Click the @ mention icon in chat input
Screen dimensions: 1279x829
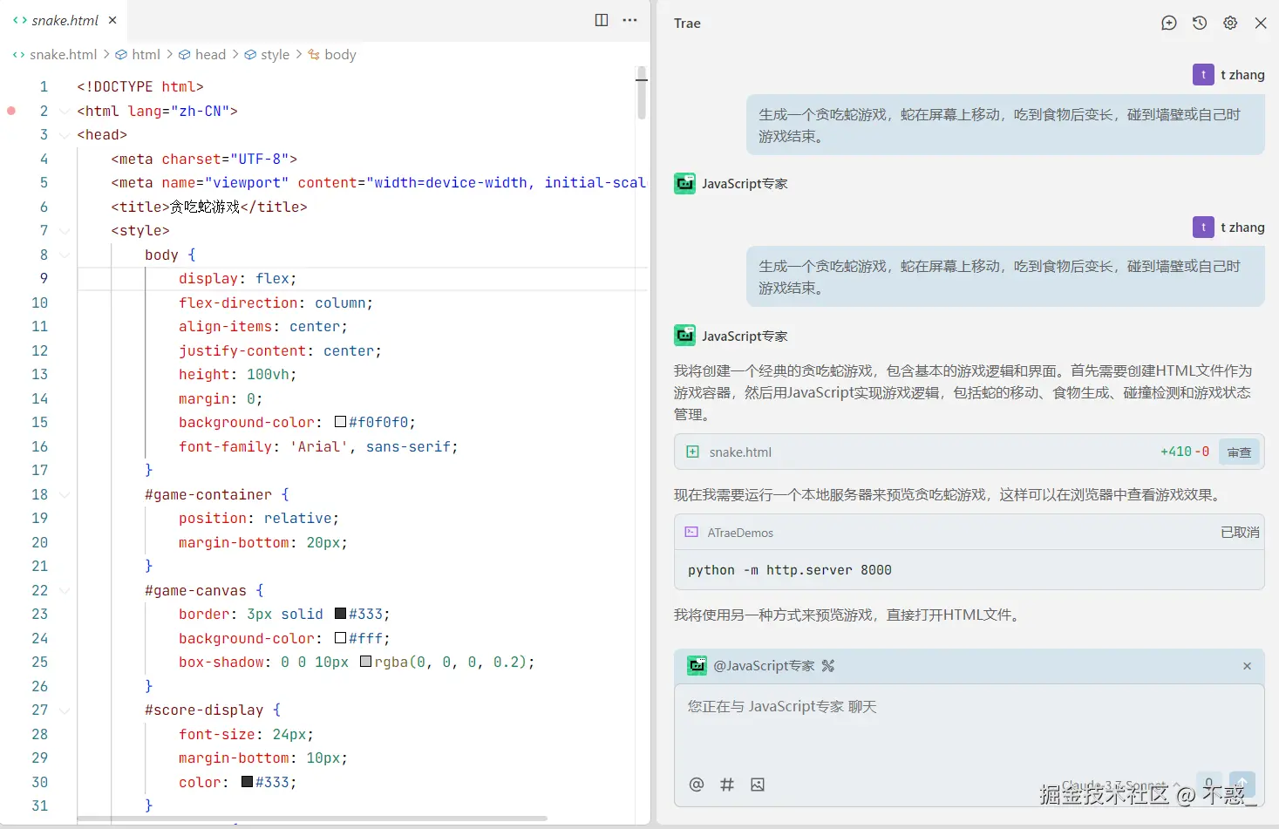tap(697, 785)
